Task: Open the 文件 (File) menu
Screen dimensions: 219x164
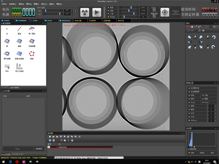Action: (4, 4)
